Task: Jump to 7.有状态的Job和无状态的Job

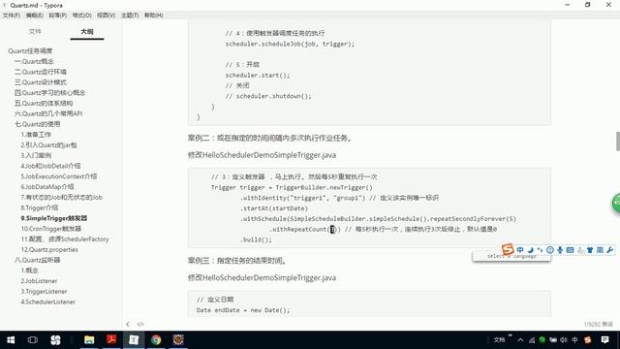Action: [62, 197]
